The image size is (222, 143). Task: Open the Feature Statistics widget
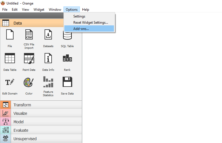(48, 82)
